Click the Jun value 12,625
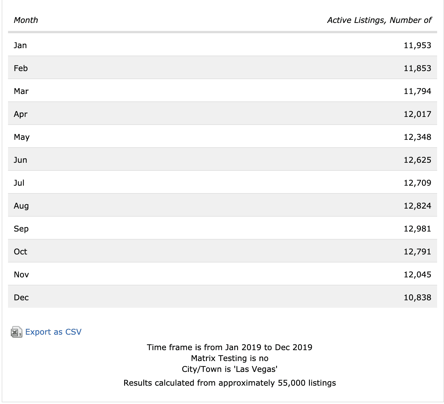The image size is (444, 404). [x=417, y=160]
